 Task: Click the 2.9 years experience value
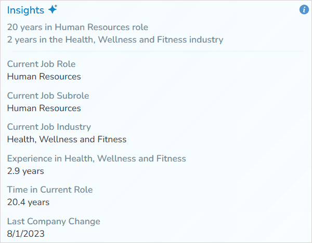[x=25, y=171]
